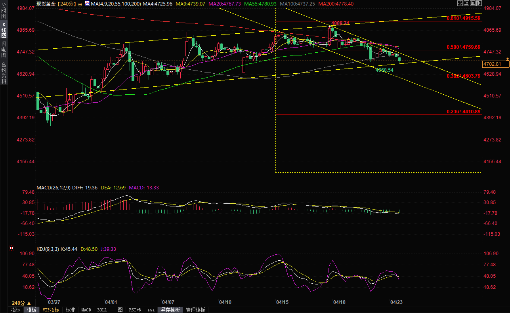The width and height of the screenshot is (510, 313).
Task: Open 合约资料 in the left sidebar
Action: point(4,73)
